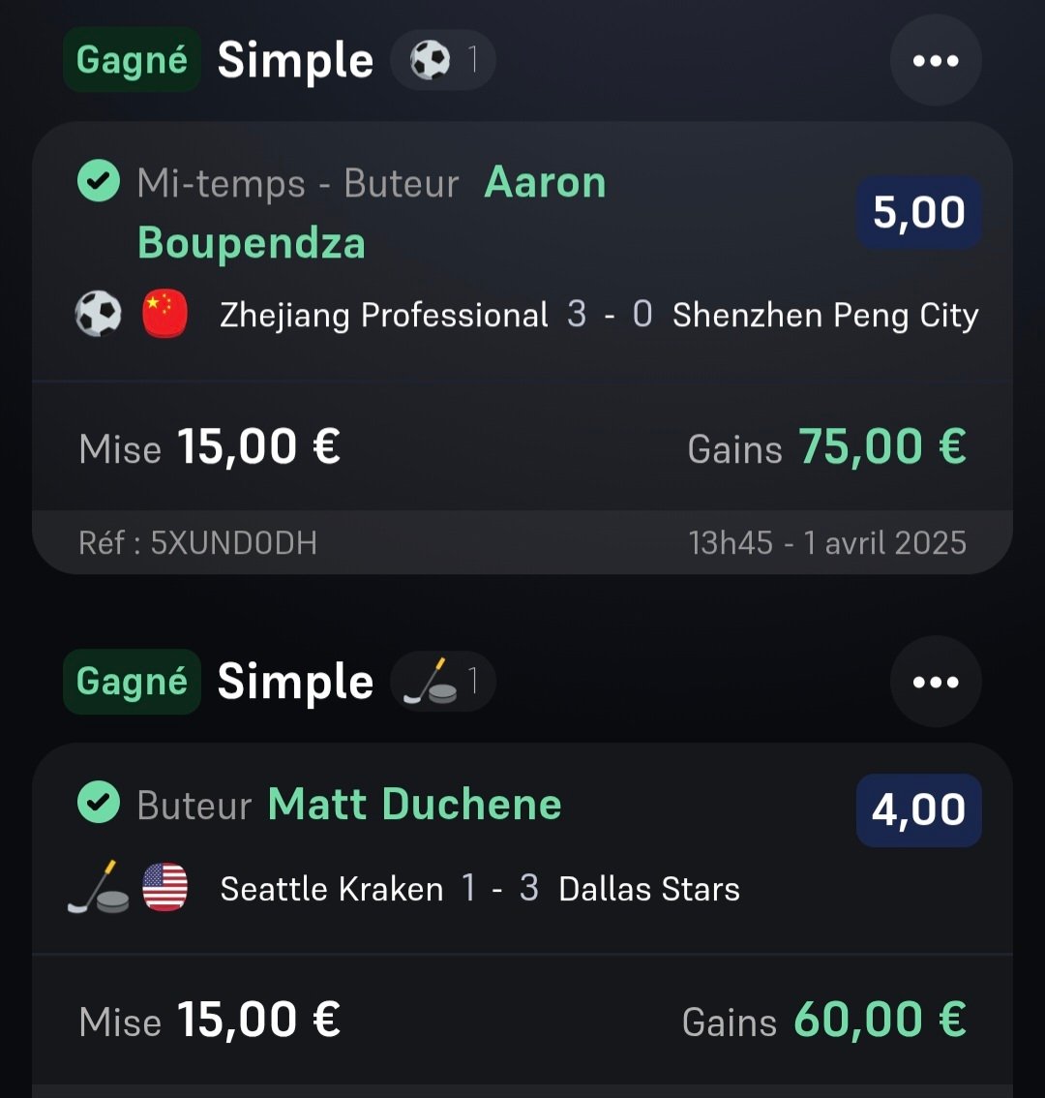Select the first Gagné status badge

coord(132,59)
